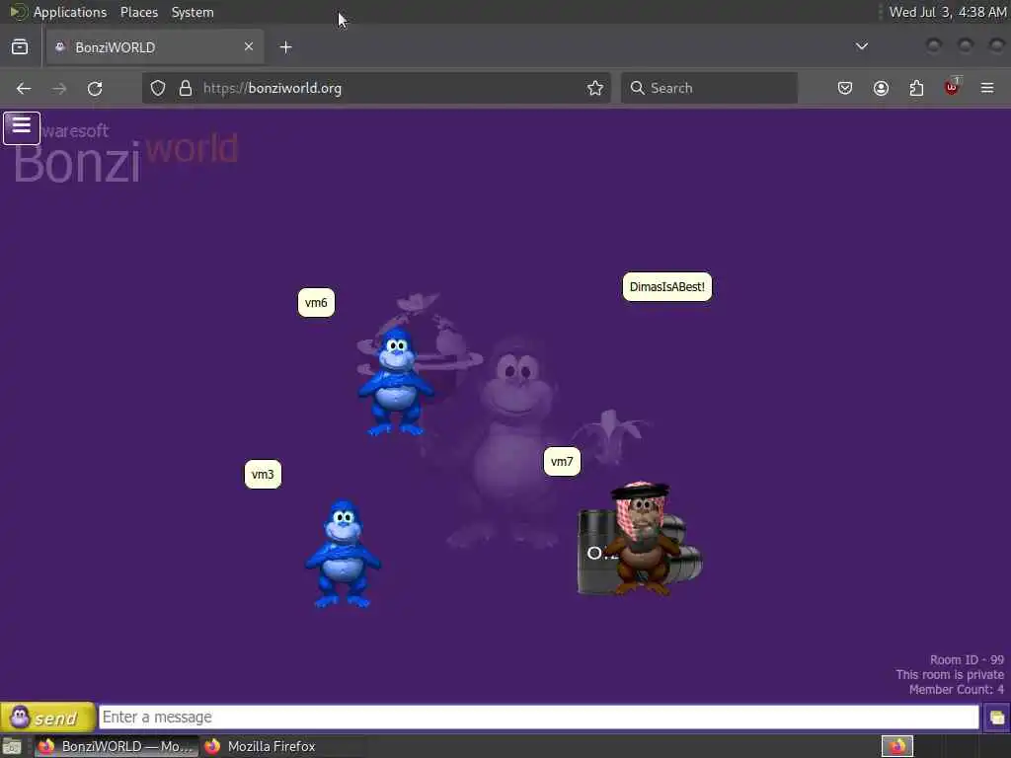Select the BonziWORLD browser tab
Viewport: 1011px width, 758px height.
155,47
